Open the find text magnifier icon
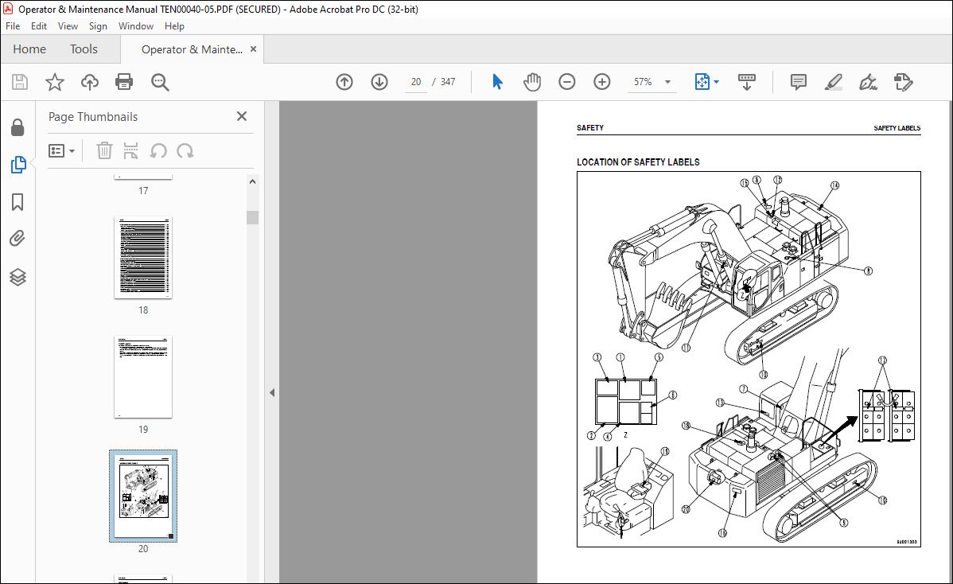Viewport: 953px width, 584px height. 160,82
